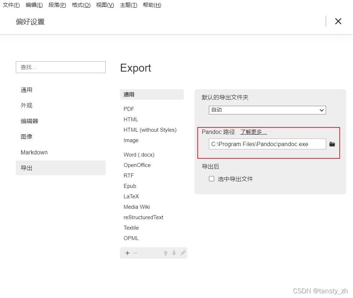Move export item up with arrow icon
This screenshot has width=353, height=298.
coord(166,253)
